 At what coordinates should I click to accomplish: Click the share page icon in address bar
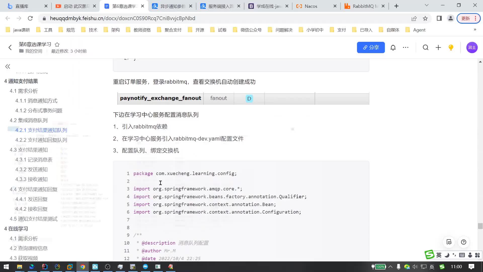(414, 18)
